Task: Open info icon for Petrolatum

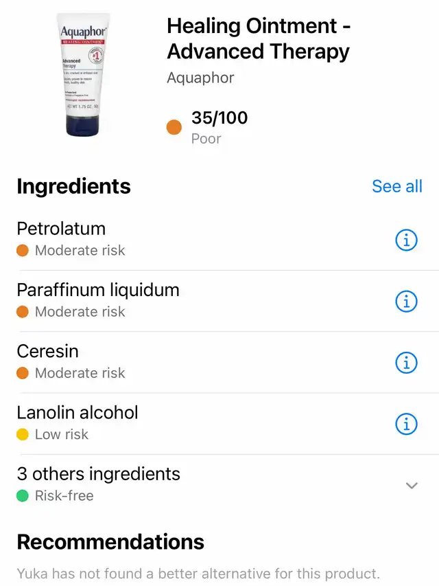Action: coord(407,240)
